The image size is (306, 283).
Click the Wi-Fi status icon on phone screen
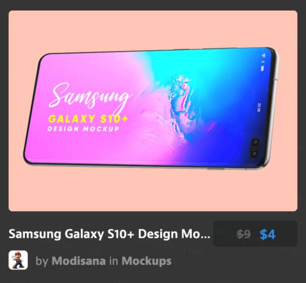264,55
